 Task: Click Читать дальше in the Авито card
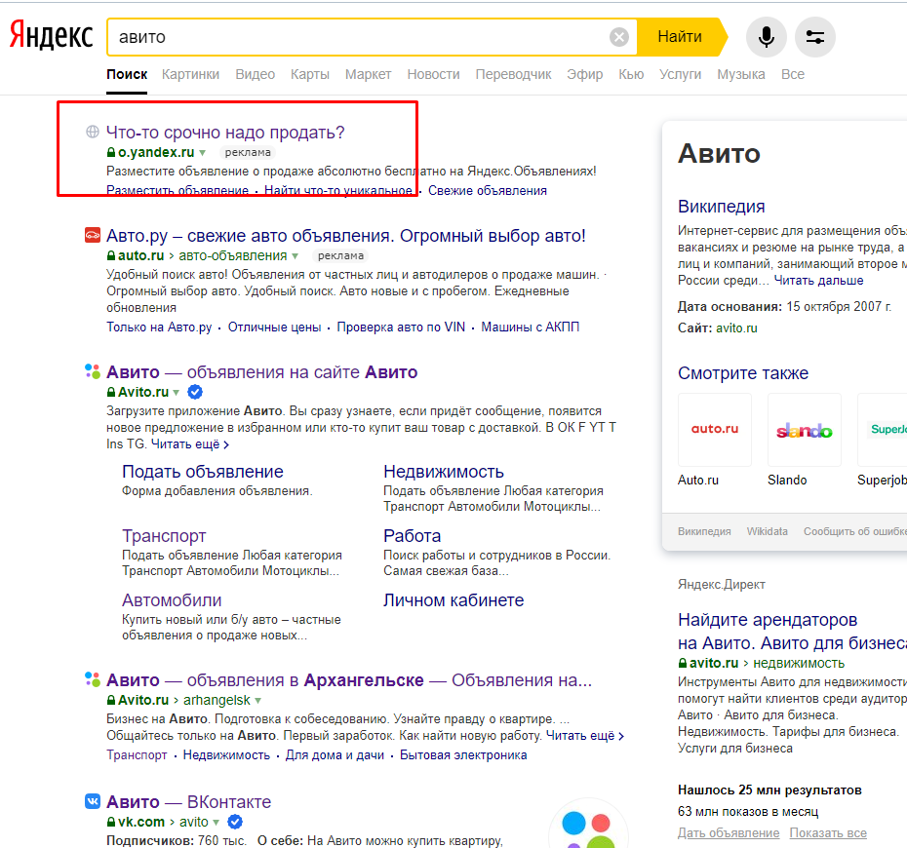(818, 281)
